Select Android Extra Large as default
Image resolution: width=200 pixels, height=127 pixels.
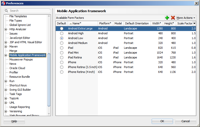point(62,28)
